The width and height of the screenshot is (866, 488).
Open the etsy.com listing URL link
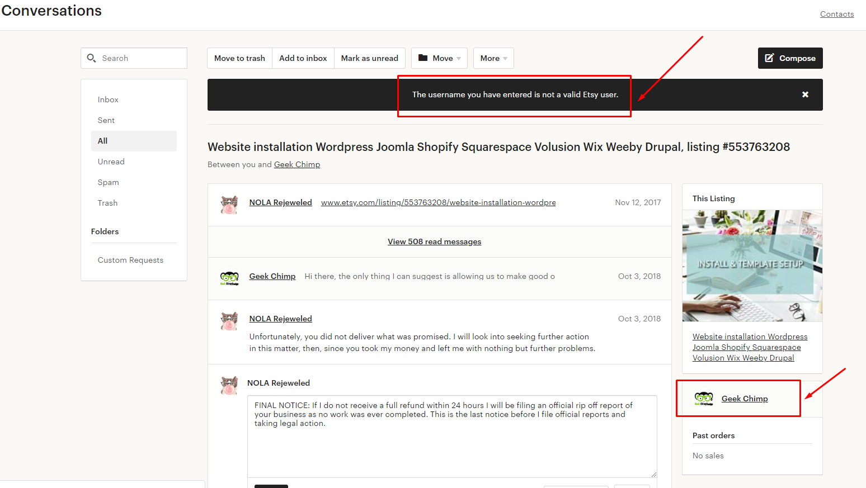[x=439, y=202]
